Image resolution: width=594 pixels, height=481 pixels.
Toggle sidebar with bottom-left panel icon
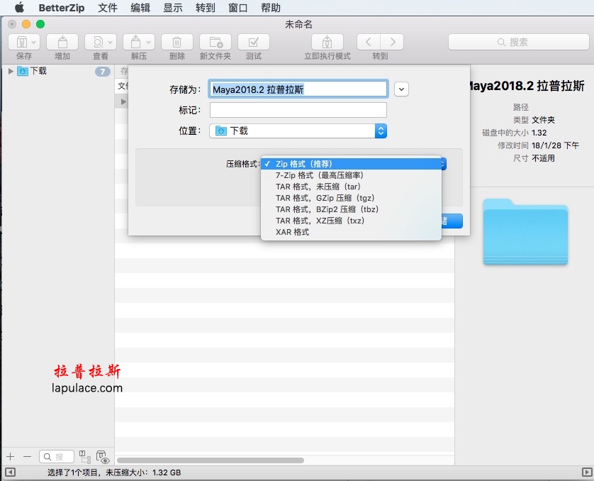tap(10, 472)
